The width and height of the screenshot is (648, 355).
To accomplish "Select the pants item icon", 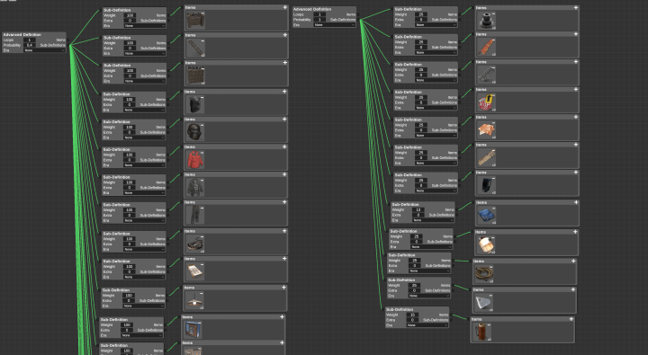I will coord(195,215).
